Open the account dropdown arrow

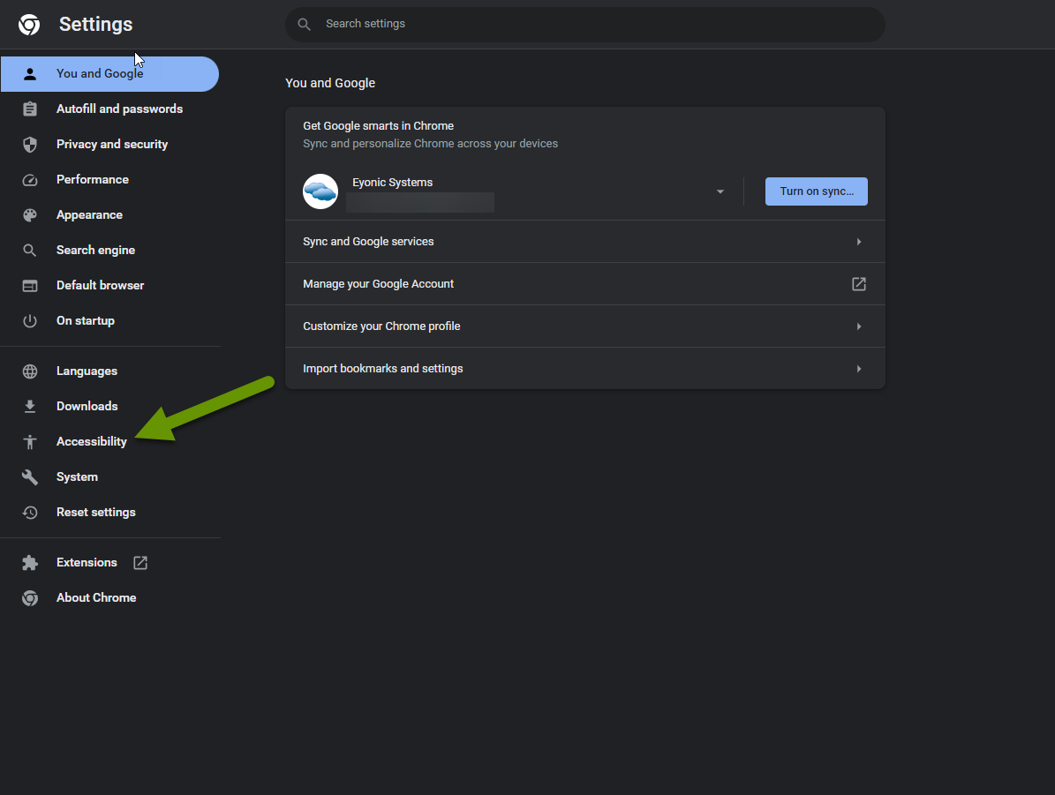720,191
